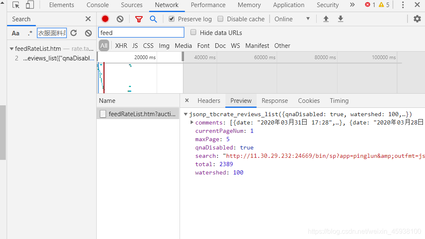
Task: Expand the comments array
Action: pyautogui.click(x=192, y=122)
